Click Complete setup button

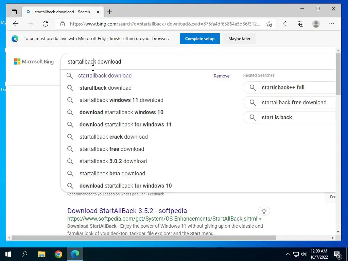(x=200, y=39)
